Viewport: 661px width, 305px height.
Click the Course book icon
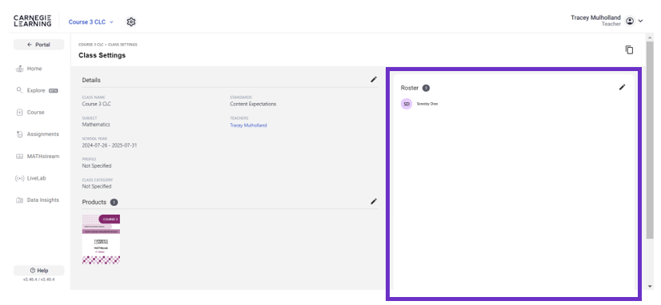19,113
